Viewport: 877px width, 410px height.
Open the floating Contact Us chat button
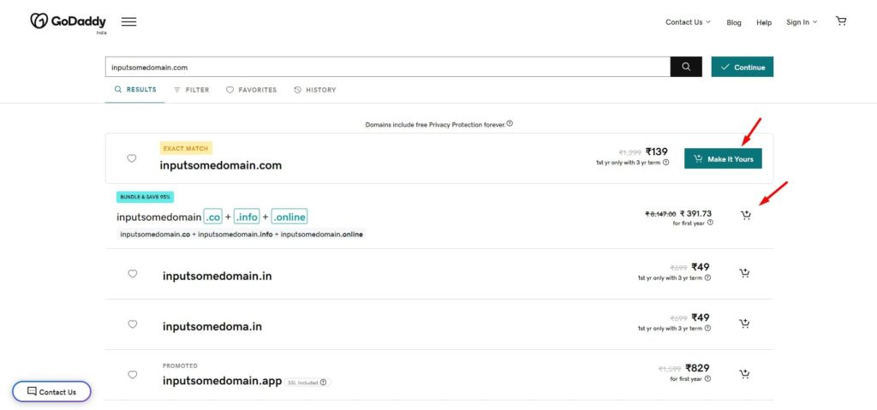[51, 391]
